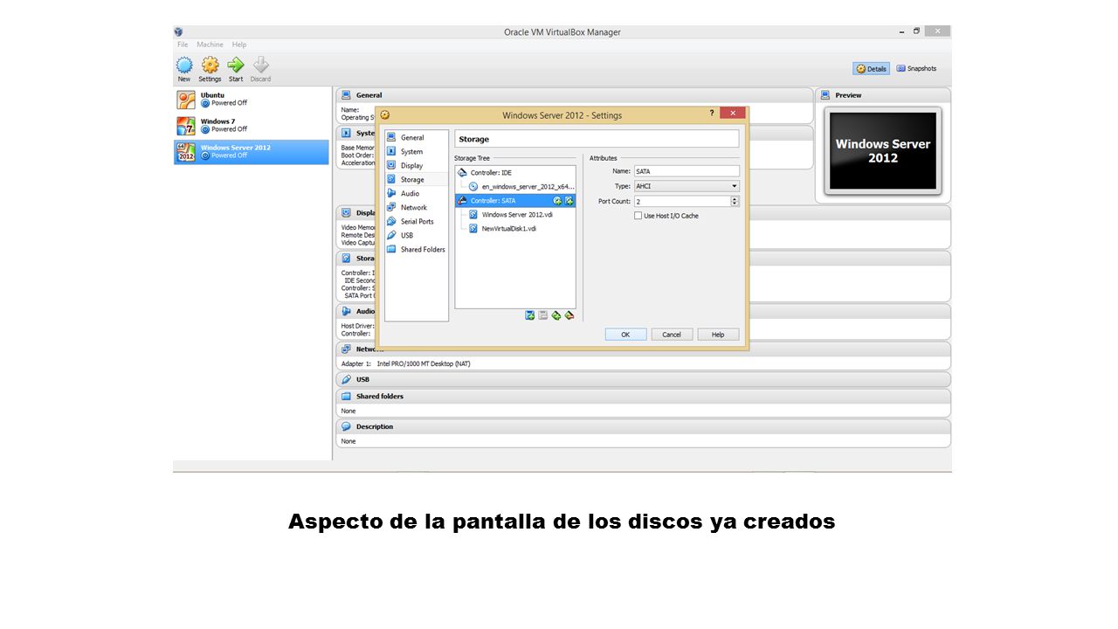Click Cancel in the settings dialog
This screenshot has height=629, width=1118.
click(672, 335)
